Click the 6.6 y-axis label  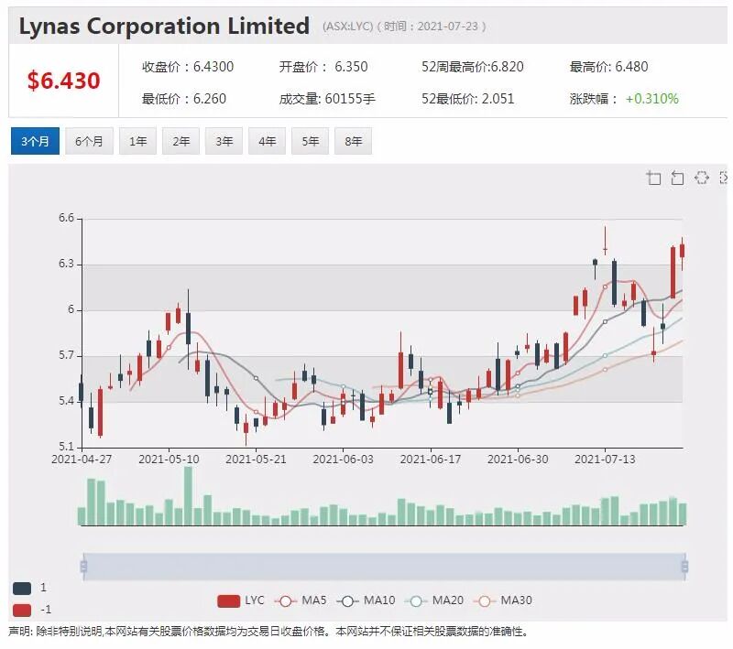66,218
